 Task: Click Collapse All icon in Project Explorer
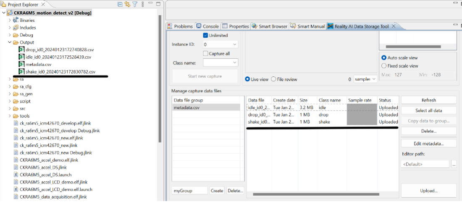pos(121,5)
